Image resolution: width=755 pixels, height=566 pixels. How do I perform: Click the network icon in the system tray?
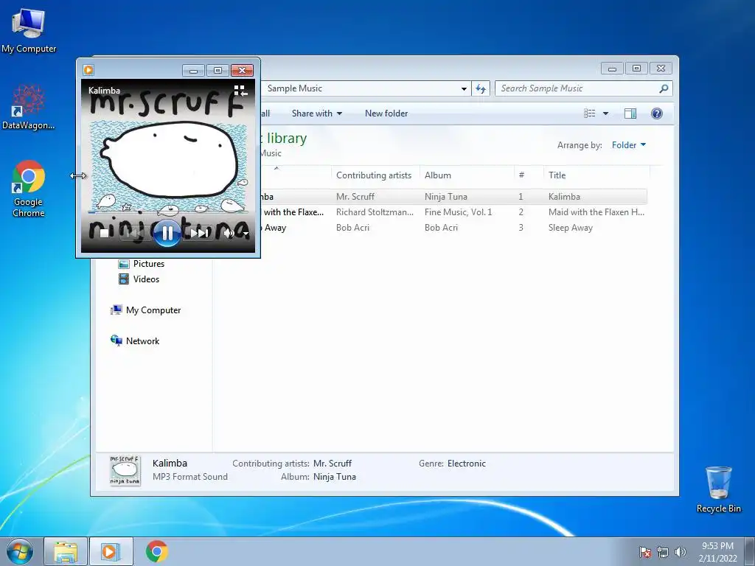663,552
